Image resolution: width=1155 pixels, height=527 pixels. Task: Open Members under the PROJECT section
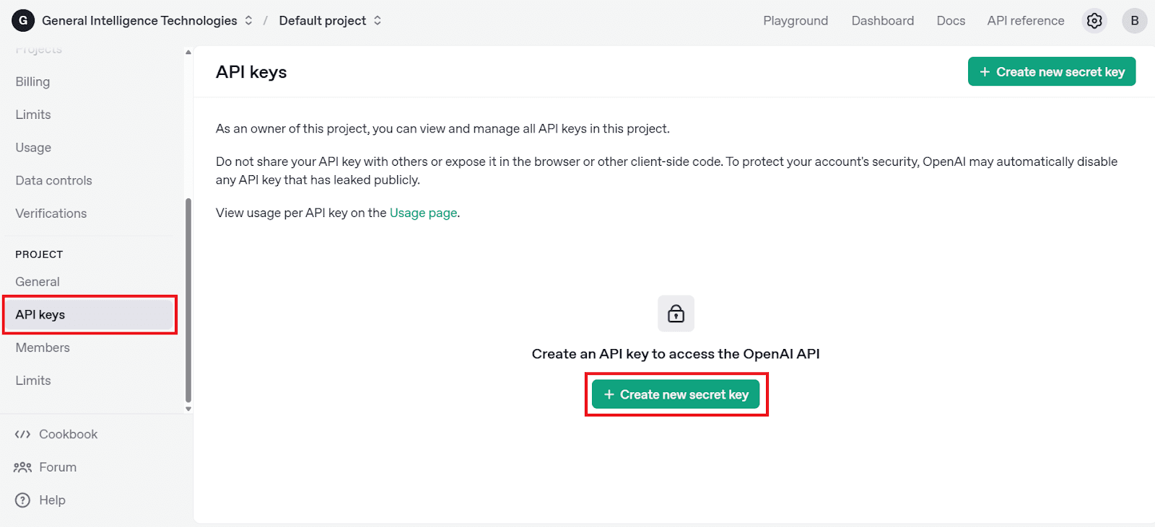pos(43,347)
